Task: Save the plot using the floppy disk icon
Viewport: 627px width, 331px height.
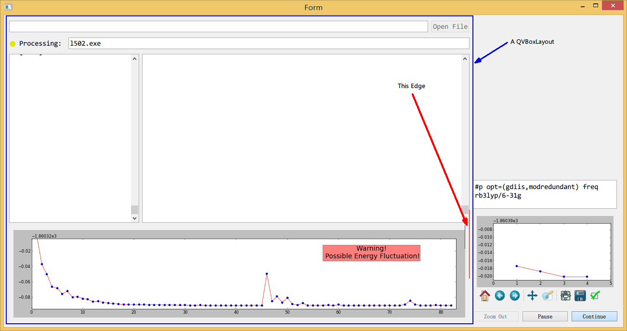Action: pyautogui.click(x=580, y=295)
